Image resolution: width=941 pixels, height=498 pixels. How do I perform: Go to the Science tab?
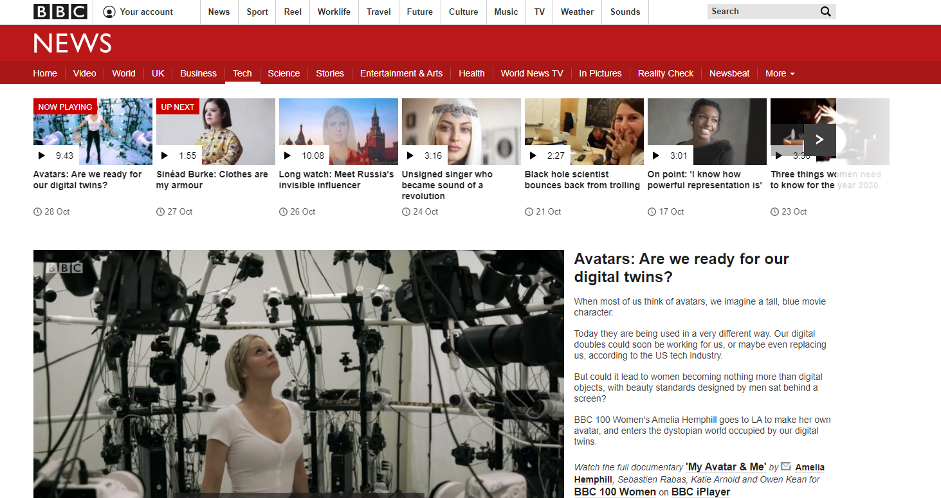coord(284,73)
